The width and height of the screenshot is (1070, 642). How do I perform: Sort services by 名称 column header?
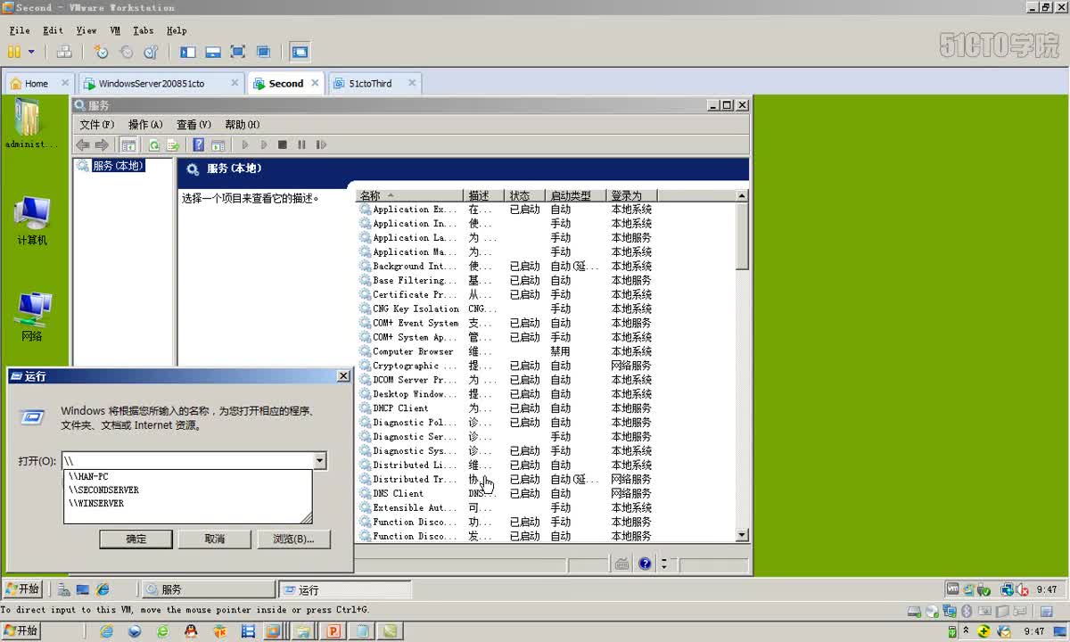(x=410, y=195)
